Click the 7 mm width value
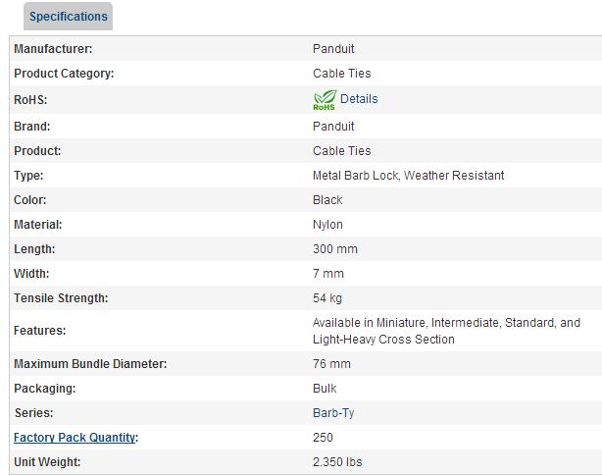602x476 pixels. (328, 274)
